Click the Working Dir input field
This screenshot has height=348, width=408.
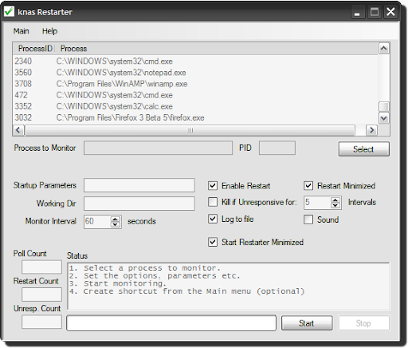pyautogui.click(x=139, y=204)
